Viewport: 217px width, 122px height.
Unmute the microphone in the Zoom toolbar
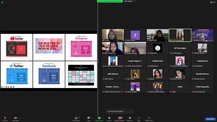click(x=5, y=119)
